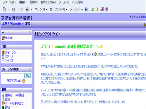
Task: Expand the print dropdown arrow
Action: [x=32, y=9]
